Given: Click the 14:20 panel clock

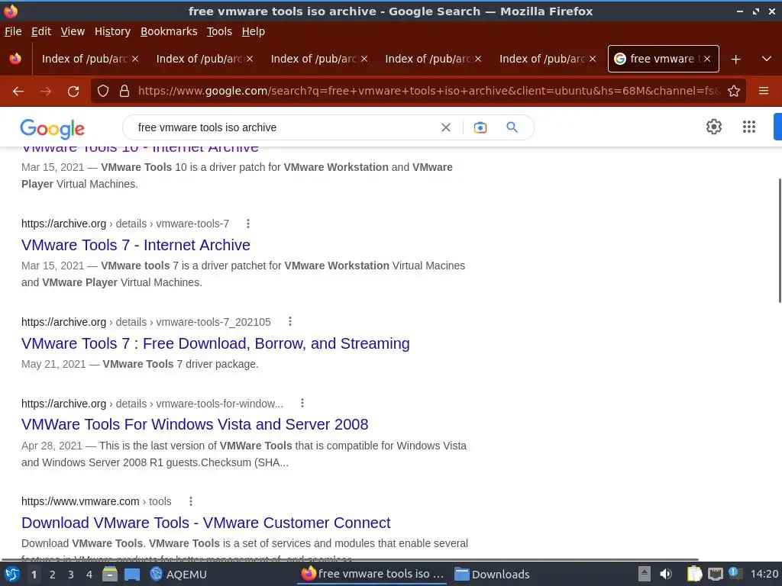Looking at the screenshot, I should tap(764, 575).
